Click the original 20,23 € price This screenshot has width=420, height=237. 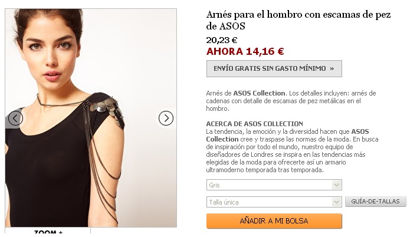tap(222, 40)
